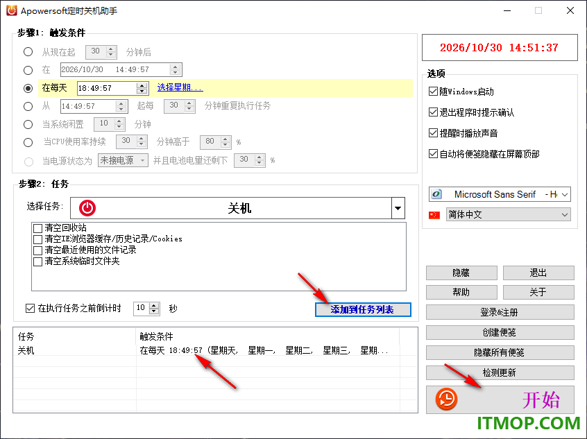Check 清空IE浏览器缓存/历史记录/Cookies option
This screenshot has height=439, width=587.
coord(37,239)
